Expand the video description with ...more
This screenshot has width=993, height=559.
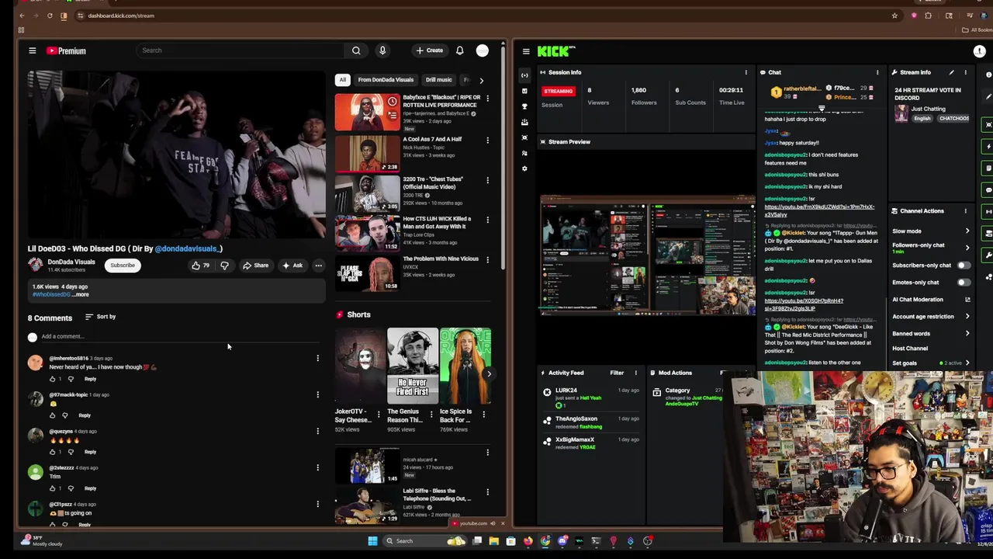point(81,294)
